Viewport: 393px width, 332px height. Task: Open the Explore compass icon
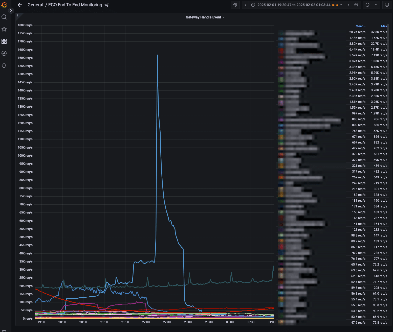[x=4, y=53]
